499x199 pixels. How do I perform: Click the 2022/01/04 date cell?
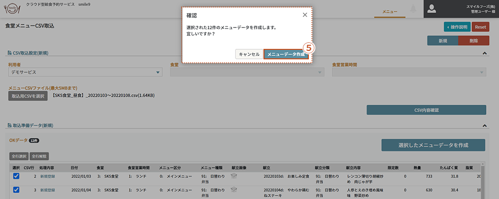click(x=81, y=190)
